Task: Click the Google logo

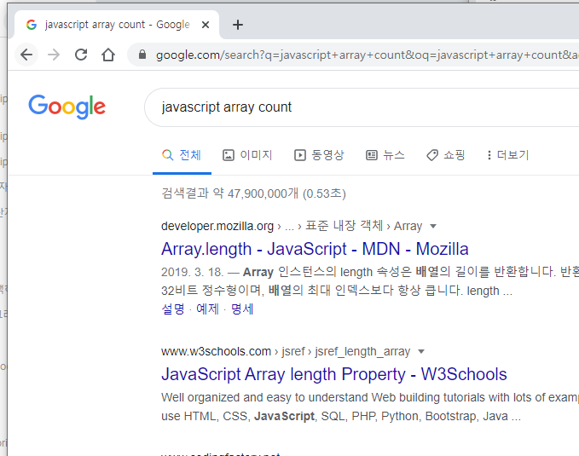Action: click(x=67, y=107)
